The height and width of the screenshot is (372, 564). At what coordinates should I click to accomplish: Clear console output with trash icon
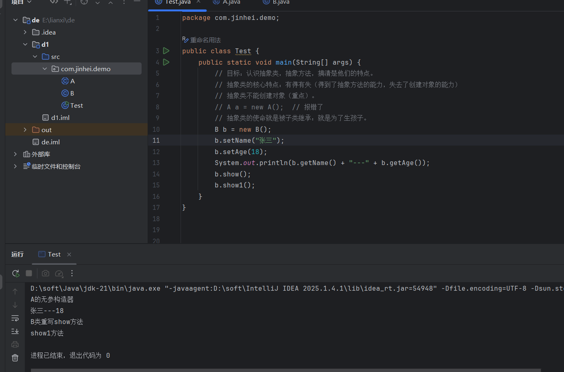pyautogui.click(x=15, y=358)
